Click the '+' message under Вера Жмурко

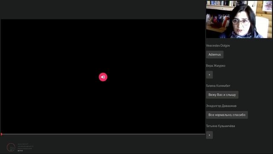pyautogui.click(x=209, y=75)
